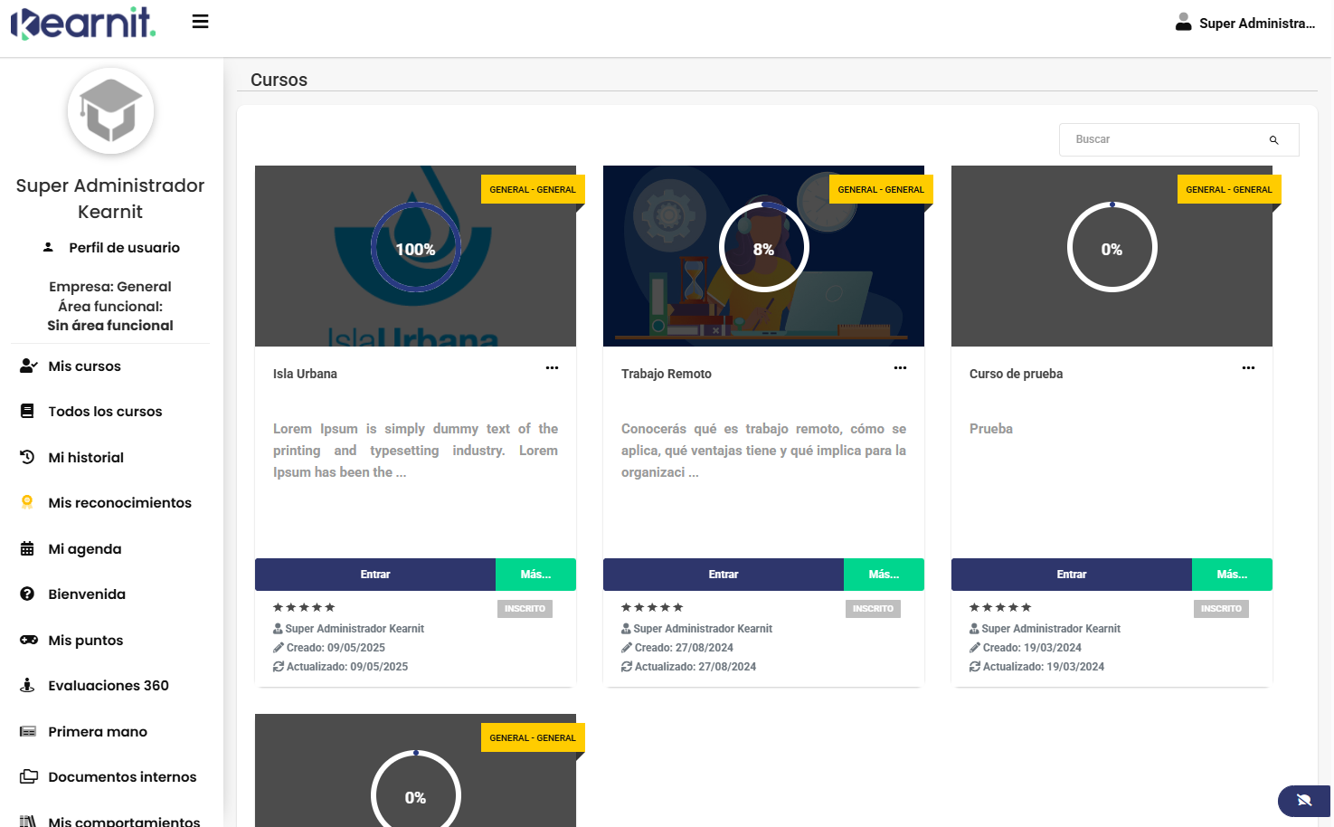Click the 'Sin área funcional' sidebar text
This screenshot has width=1334, height=827.
coord(110,325)
